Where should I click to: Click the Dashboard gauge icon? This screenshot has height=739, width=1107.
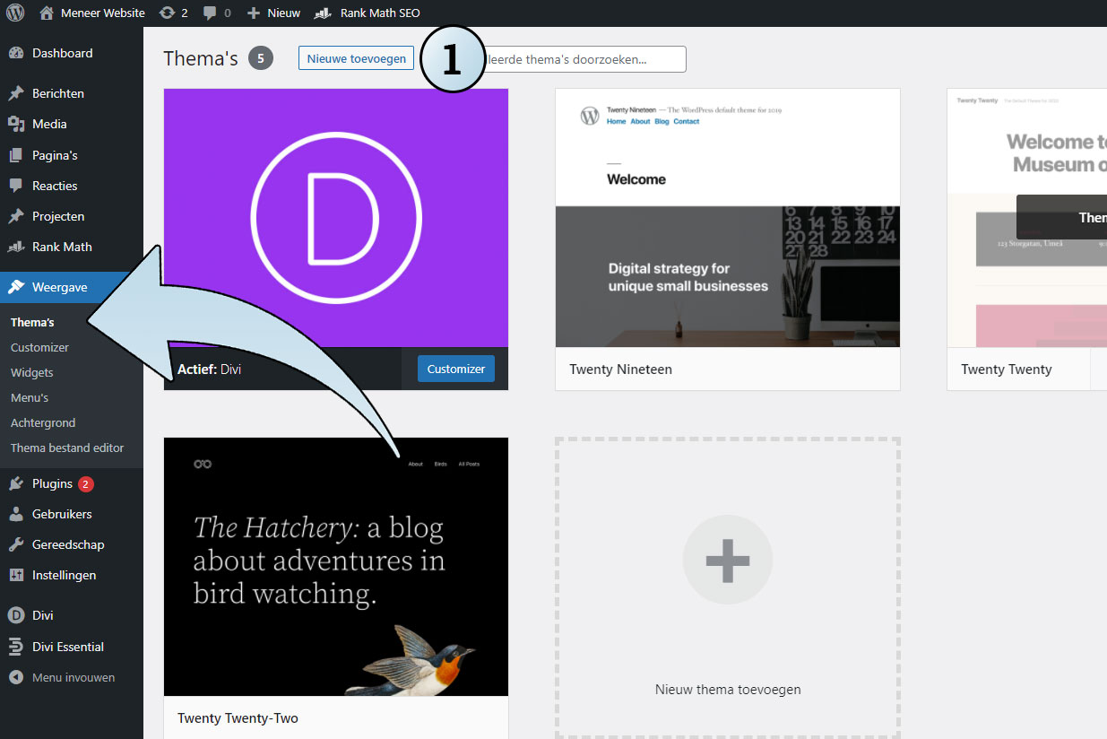pyautogui.click(x=16, y=53)
